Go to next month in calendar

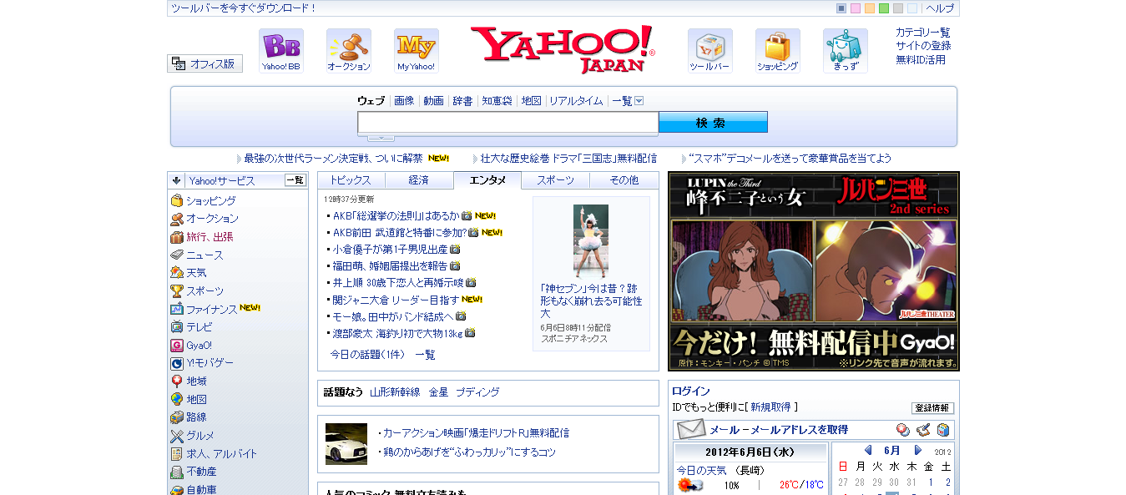pos(918,451)
